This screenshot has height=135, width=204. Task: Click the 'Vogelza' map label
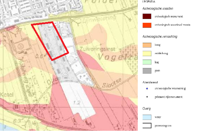click(117, 57)
